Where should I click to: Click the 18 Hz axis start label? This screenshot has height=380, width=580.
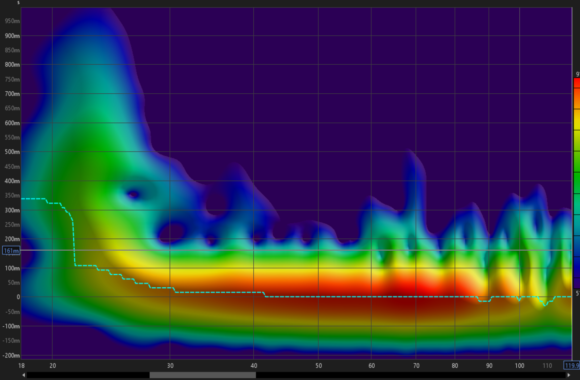click(x=21, y=366)
